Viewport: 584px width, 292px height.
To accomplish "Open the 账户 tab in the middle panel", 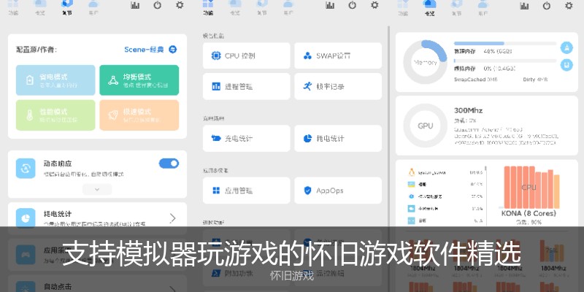I will click(288, 7).
